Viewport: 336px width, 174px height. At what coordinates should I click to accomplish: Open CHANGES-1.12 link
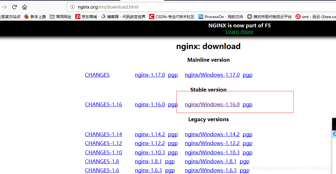click(104, 143)
